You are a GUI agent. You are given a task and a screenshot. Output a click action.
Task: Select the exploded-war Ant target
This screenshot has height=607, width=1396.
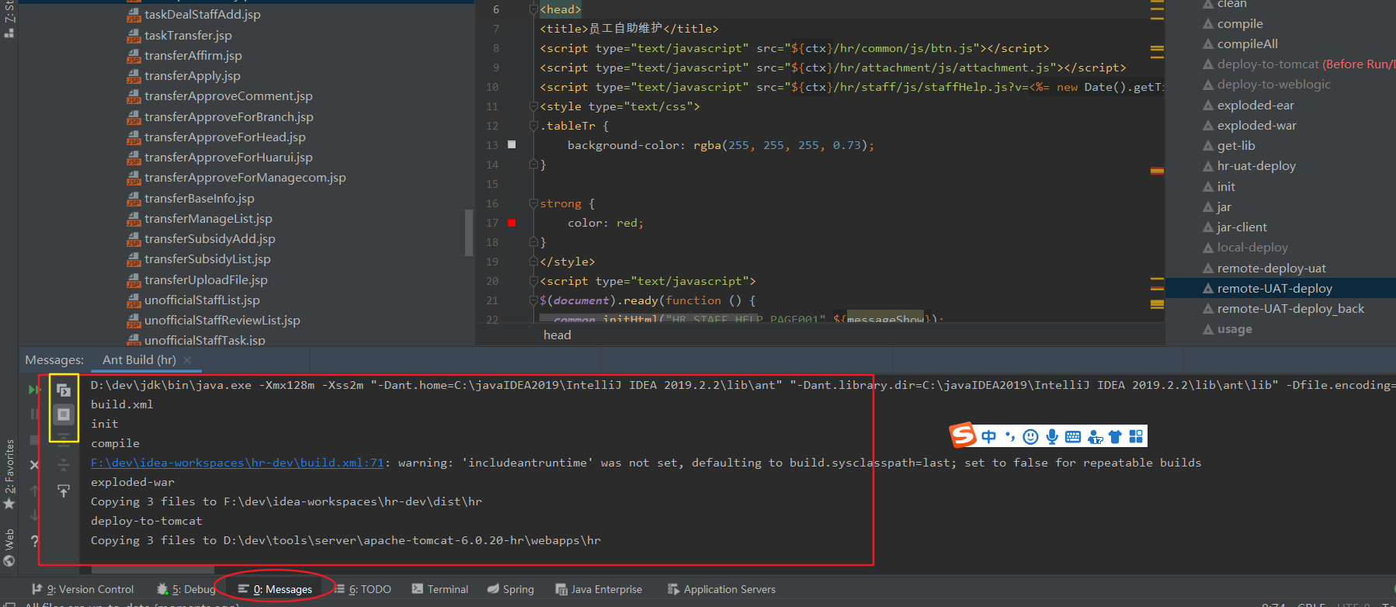[x=1257, y=126]
